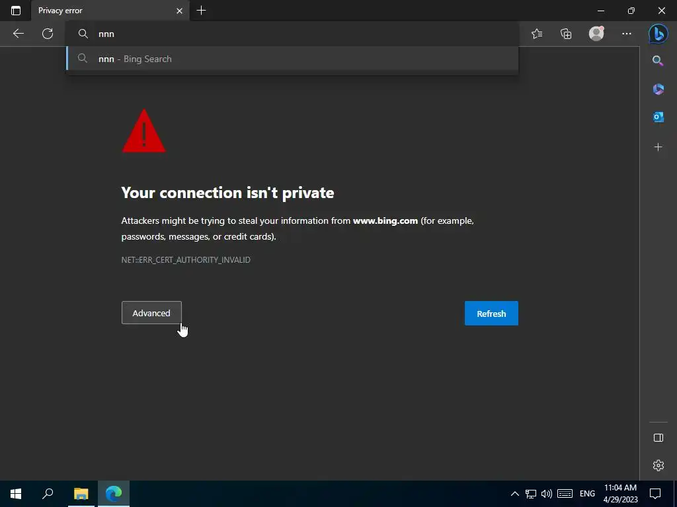The width and height of the screenshot is (677, 507).
Task: Add a sidebar app with plus
Action: click(658, 147)
